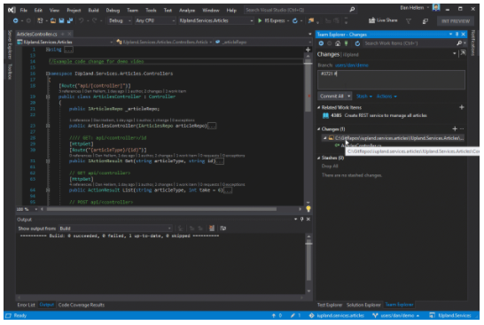Click the lightbulb quick actions icon
This screenshot has height=325, width=484.
click(308, 209)
